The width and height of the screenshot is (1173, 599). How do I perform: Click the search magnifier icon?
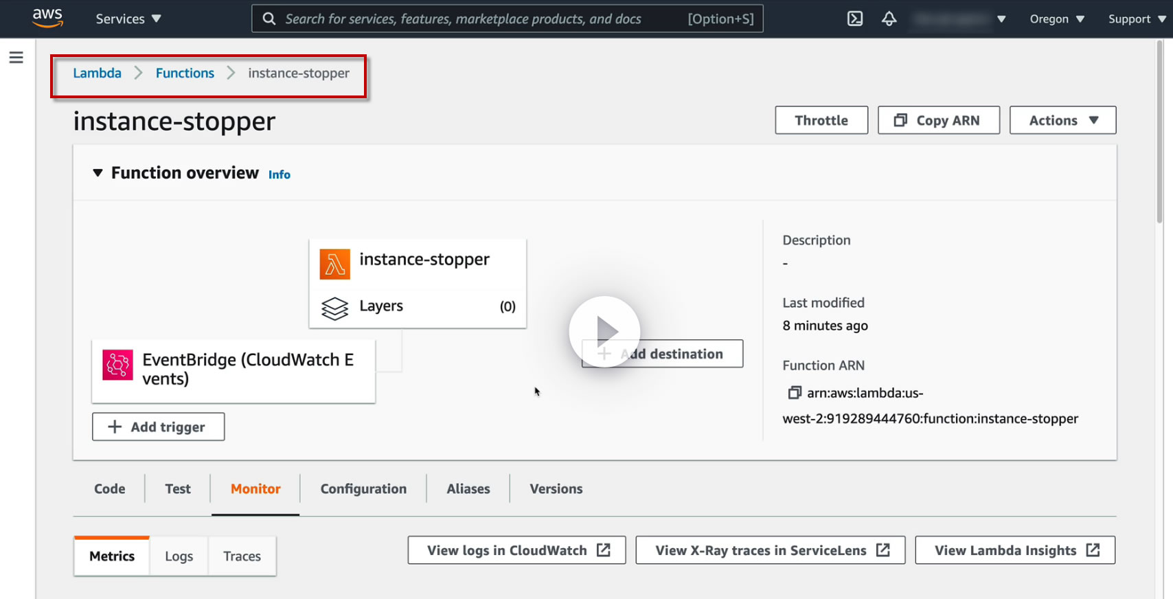click(269, 19)
